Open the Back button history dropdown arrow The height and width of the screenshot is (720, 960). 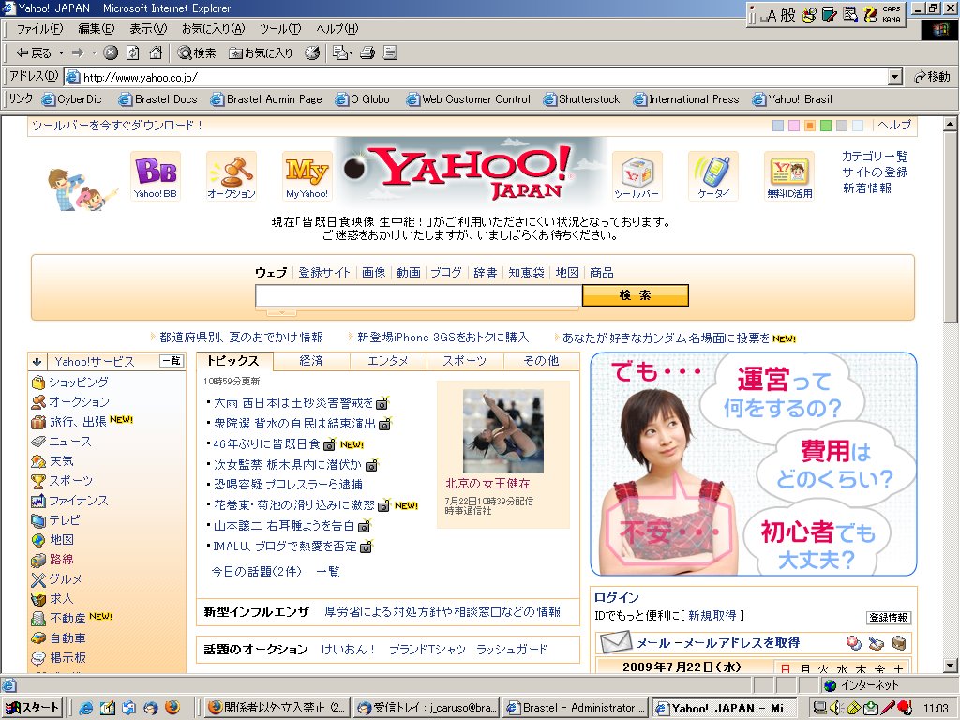(61, 53)
